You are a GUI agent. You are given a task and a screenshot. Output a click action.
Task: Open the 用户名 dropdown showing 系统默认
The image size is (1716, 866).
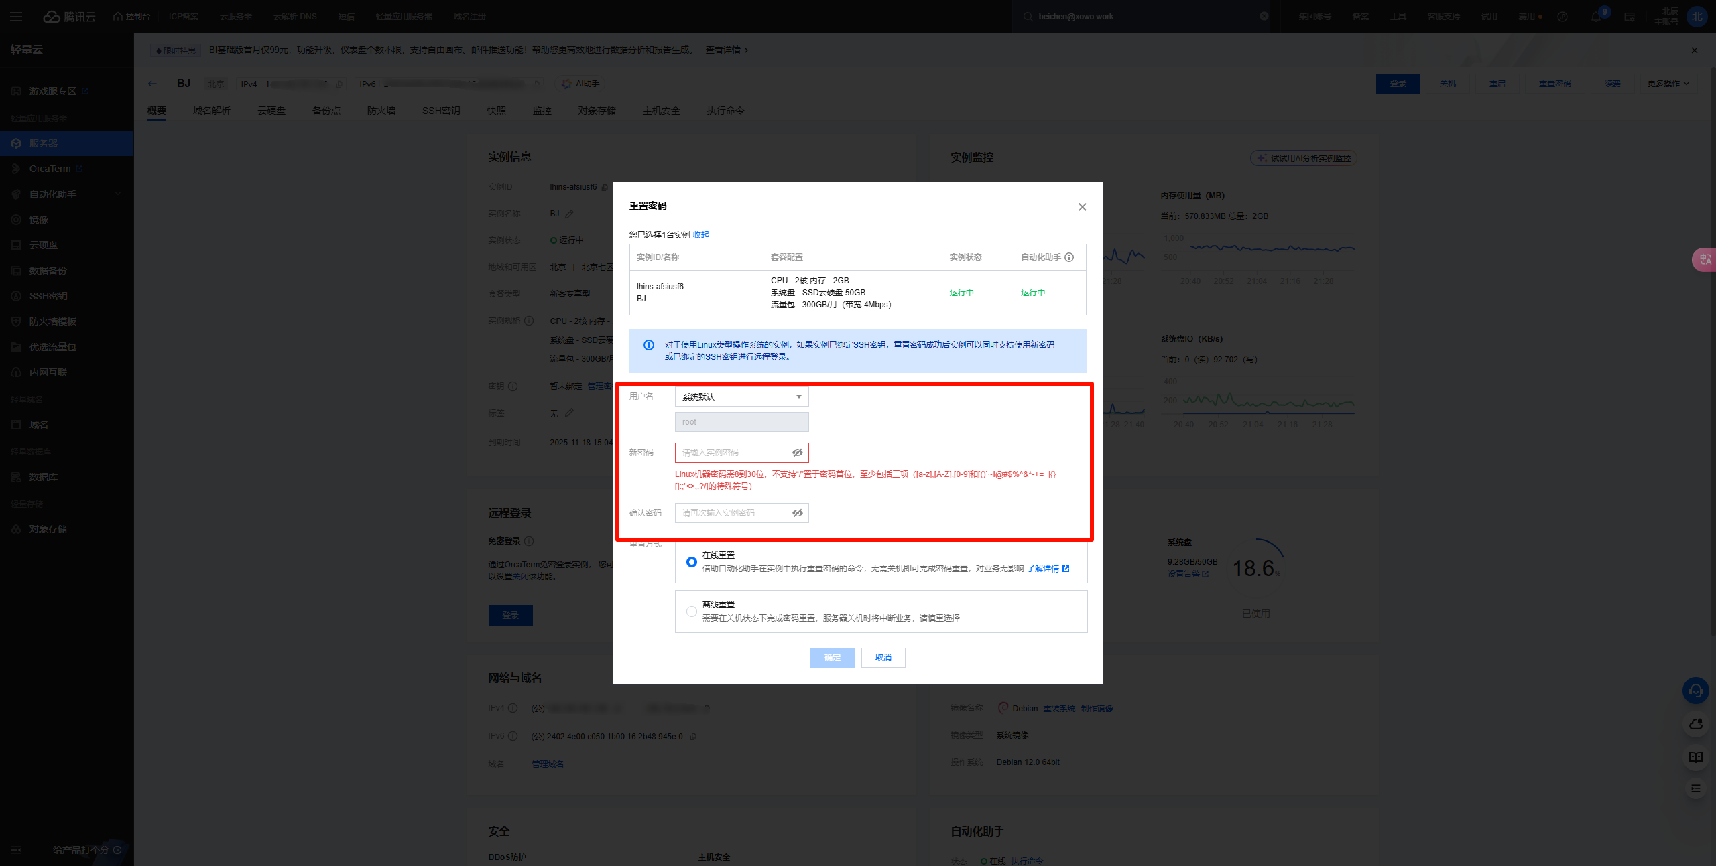coord(741,396)
